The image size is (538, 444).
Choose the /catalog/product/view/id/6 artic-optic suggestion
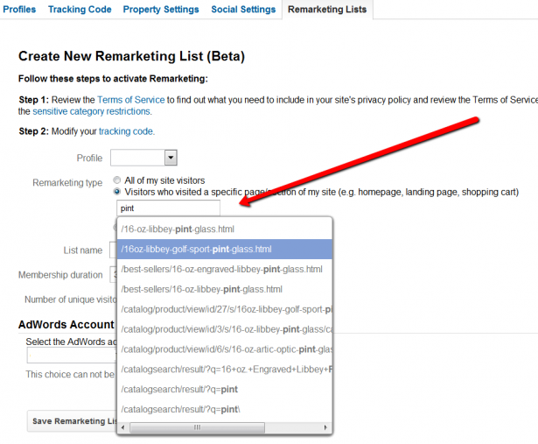[x=225, y=349]
